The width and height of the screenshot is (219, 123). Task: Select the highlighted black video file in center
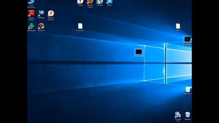(139, 53)
